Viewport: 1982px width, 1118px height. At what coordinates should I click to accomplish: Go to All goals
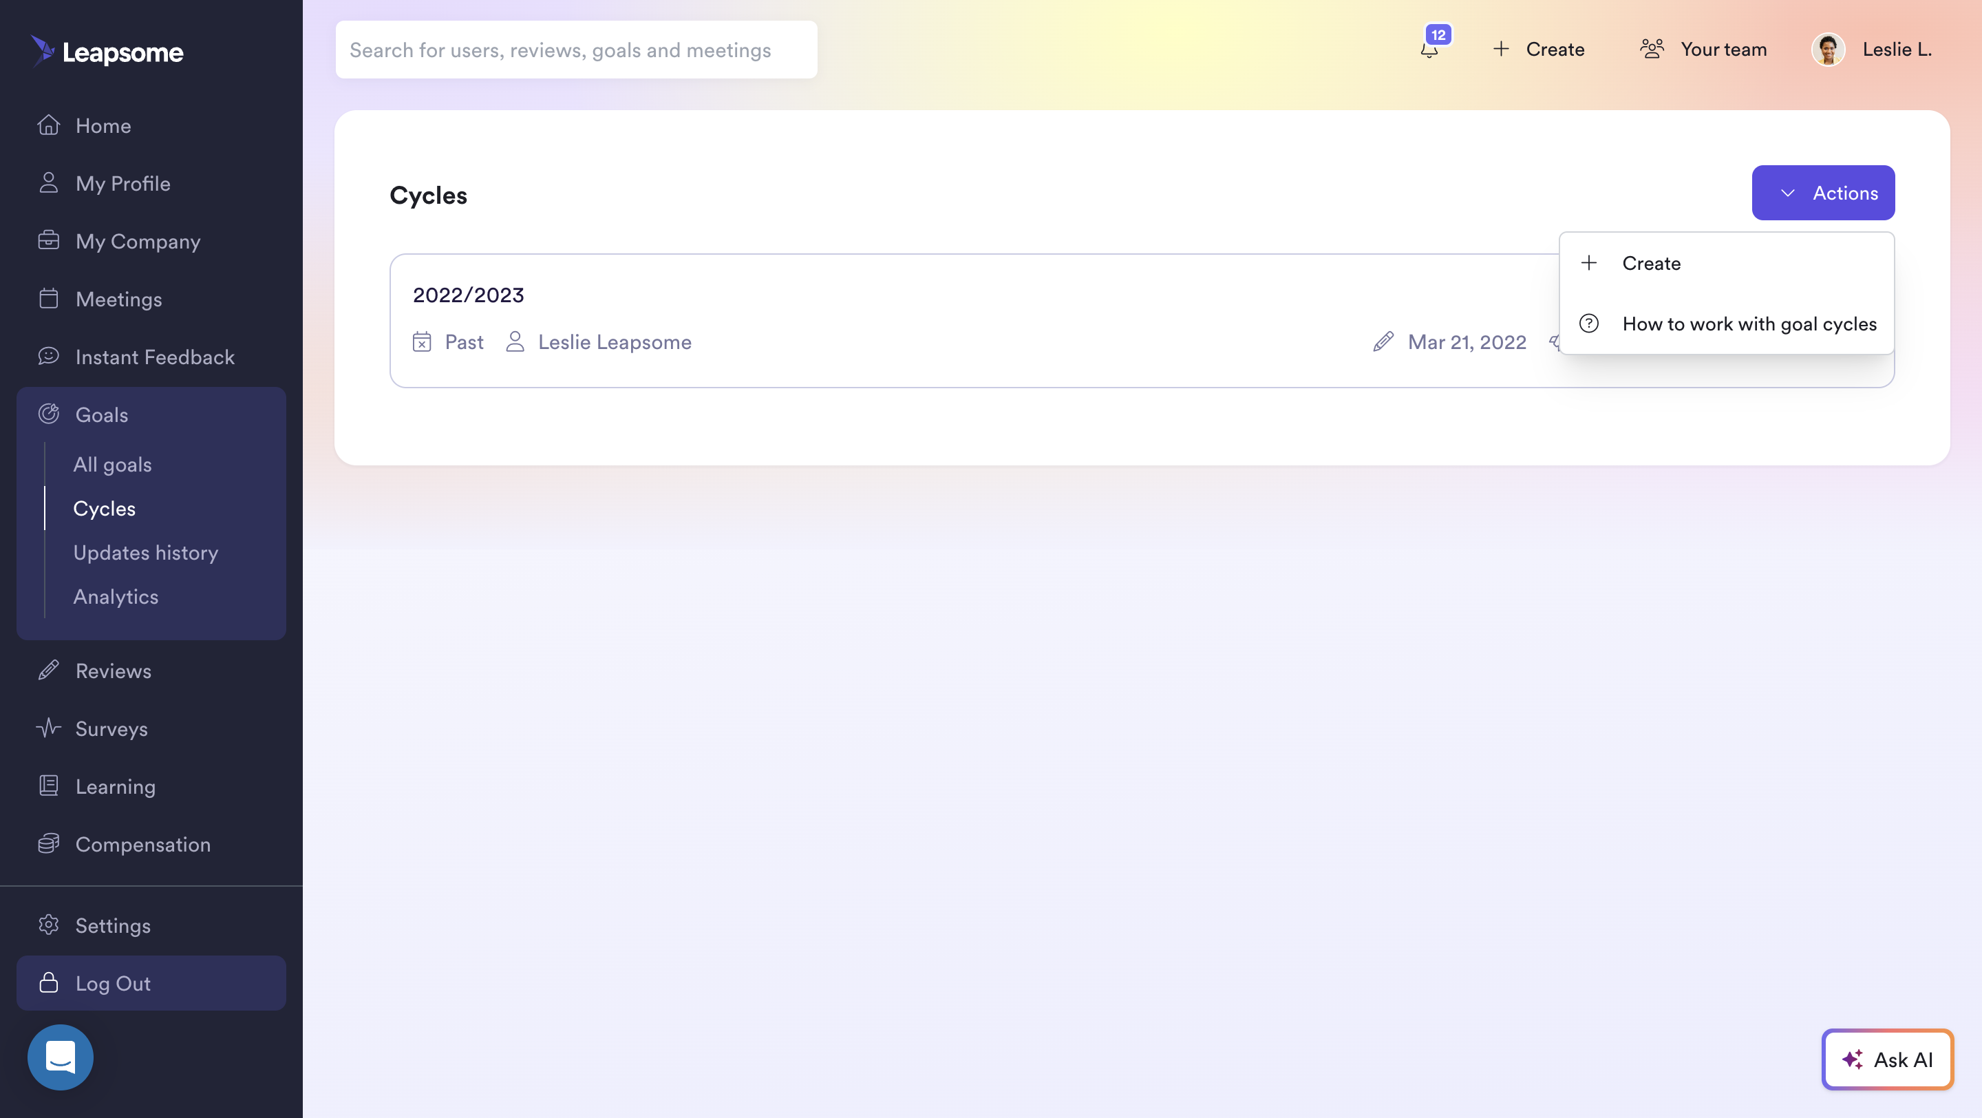click(112, 464)
